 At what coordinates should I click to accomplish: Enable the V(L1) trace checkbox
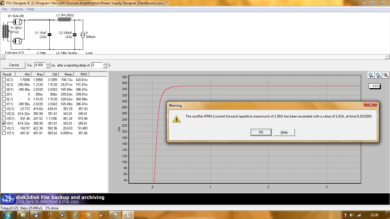4,128
